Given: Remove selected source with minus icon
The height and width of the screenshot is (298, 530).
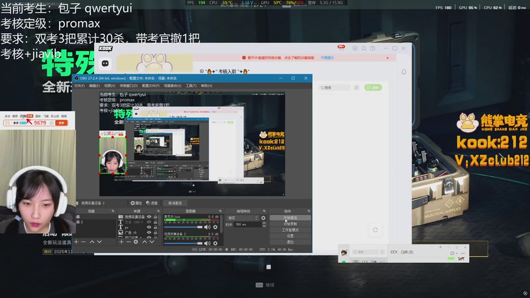Looking at the screenshot, I should [x=129, y=242].
